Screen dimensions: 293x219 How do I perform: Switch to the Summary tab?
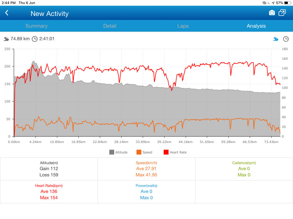(x=36, y=26)
